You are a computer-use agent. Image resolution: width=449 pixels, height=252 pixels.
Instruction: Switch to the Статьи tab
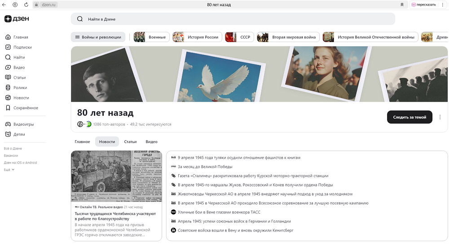click(x=130, y=142)
